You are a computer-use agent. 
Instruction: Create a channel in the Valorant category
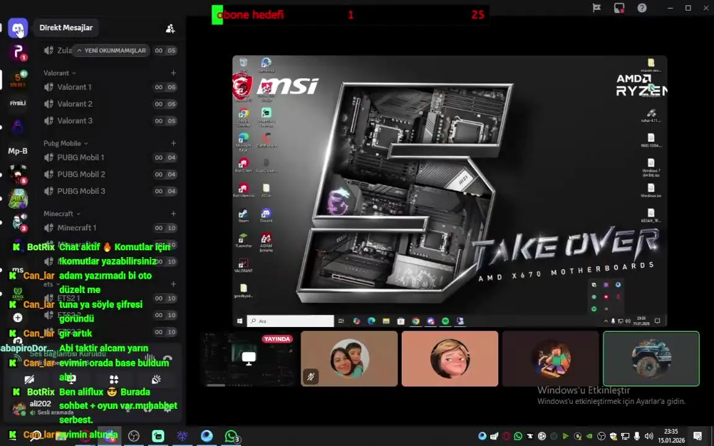[x=174, y=73]
